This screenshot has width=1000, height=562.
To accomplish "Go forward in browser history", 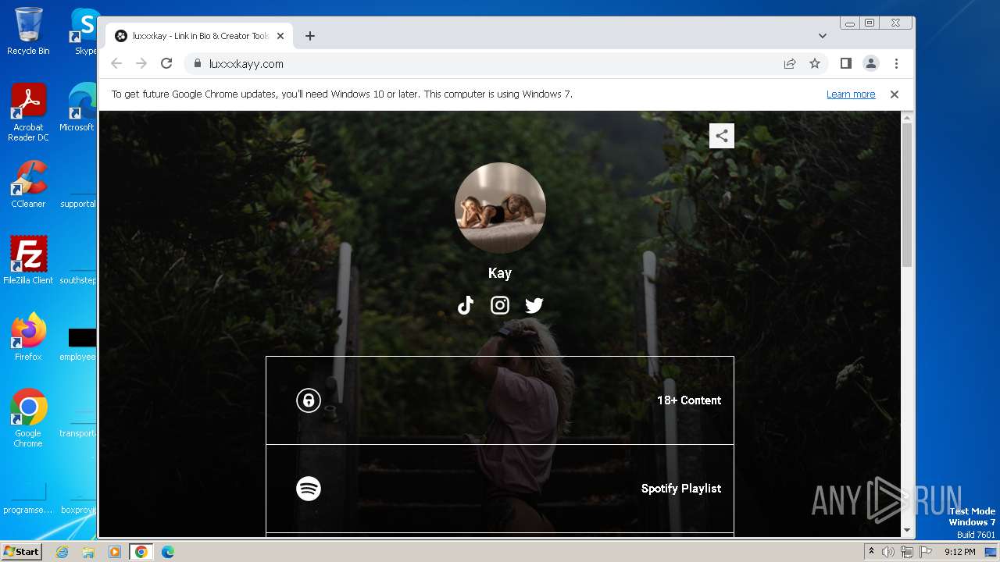I will (141, 64).
